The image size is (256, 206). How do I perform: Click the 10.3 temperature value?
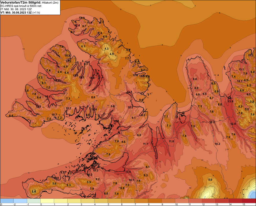(95, 170)
